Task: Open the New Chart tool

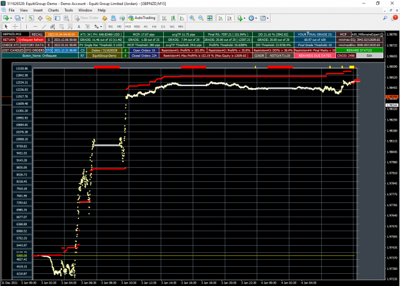Action: pos(6,18)
